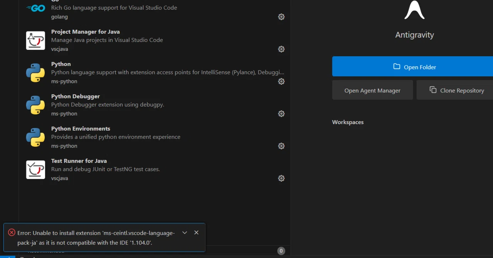
Task: Click the copy icon in Clone Repository
Action: click(x=433, y=90)
